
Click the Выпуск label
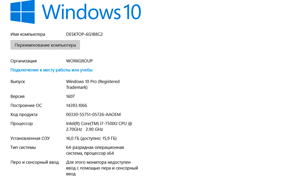[x=18, y=82]
